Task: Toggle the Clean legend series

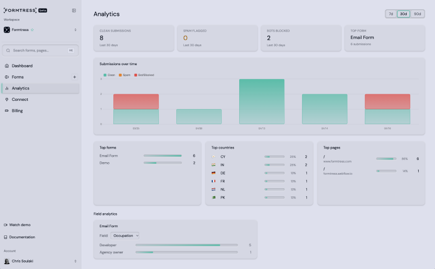Action: click(110, 75)
